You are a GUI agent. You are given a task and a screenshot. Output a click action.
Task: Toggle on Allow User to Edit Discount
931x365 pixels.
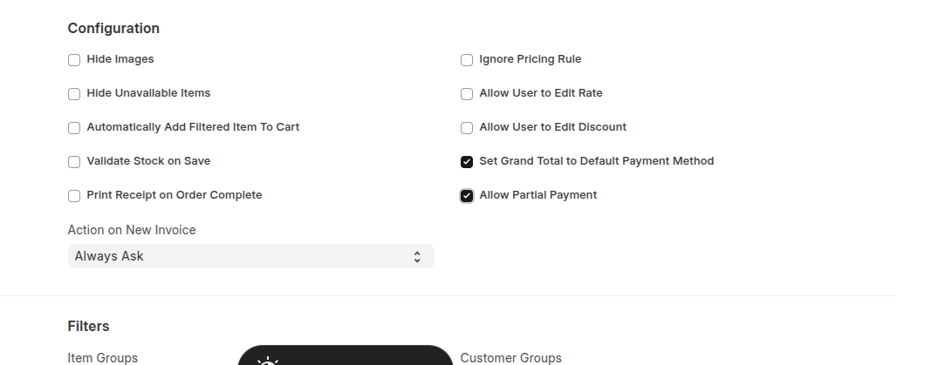click(x=467, y=128)
